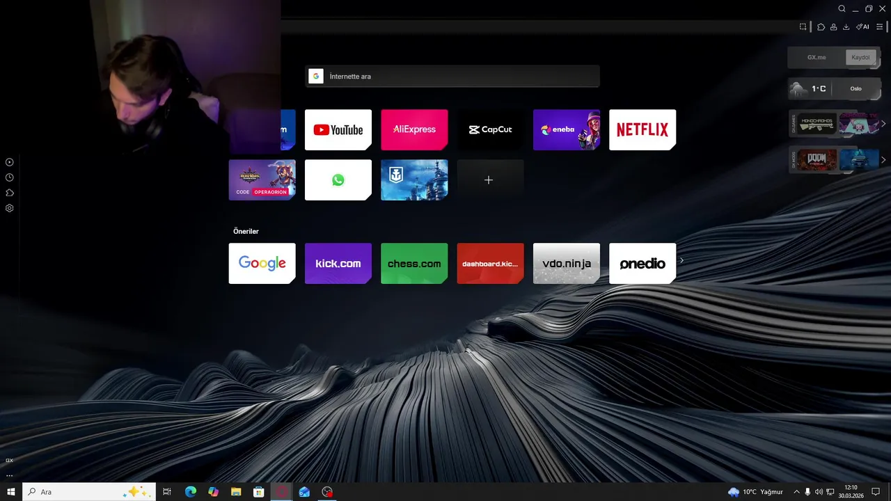
Task: Open the 10°C Yağmur weather widget
Action: (755, 492)
